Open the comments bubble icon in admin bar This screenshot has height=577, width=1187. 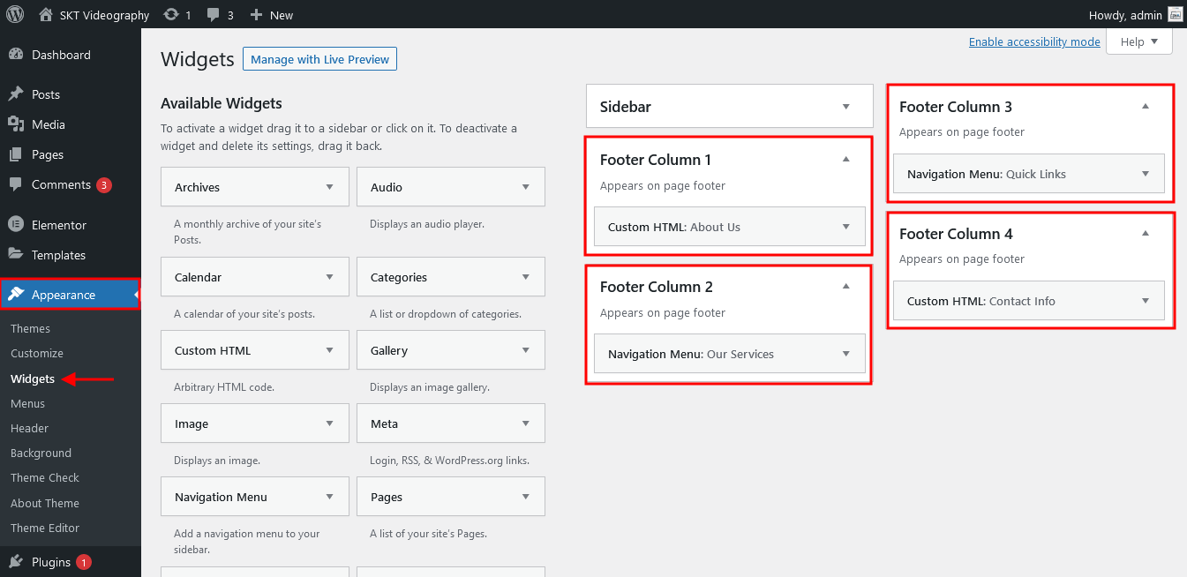(x=214, y=14)
